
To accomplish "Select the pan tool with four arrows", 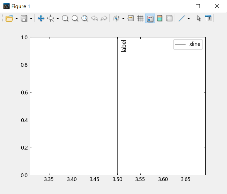I will 41,18.
